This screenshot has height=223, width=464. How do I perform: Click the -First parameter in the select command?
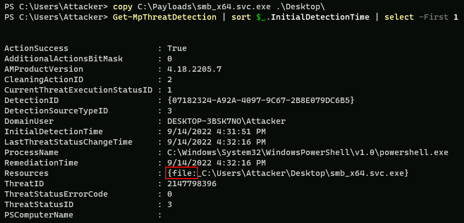coord(437,17)
